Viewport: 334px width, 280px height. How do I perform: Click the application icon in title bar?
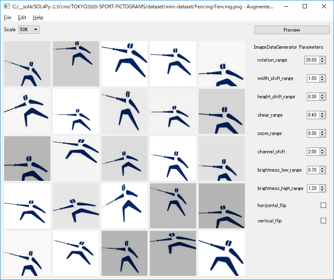point(7,6)
